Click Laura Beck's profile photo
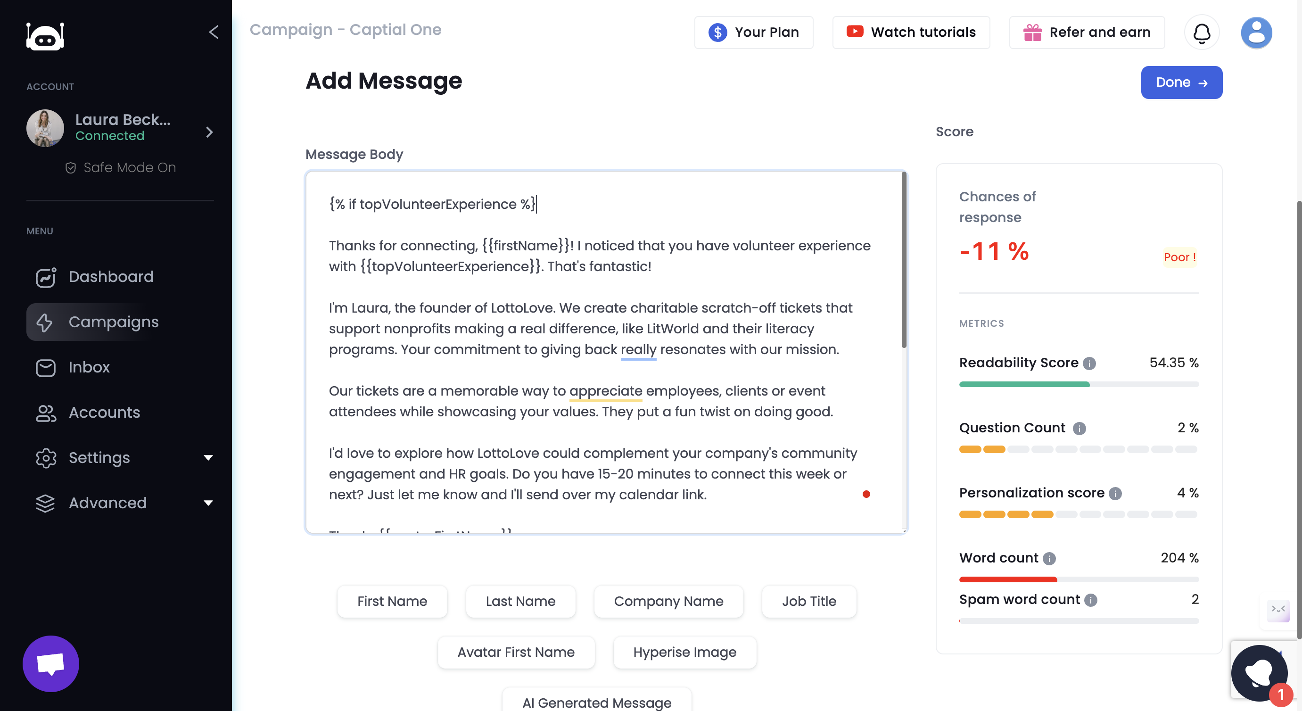This screenshot has height=711, width=1302. tap(45, 128)
